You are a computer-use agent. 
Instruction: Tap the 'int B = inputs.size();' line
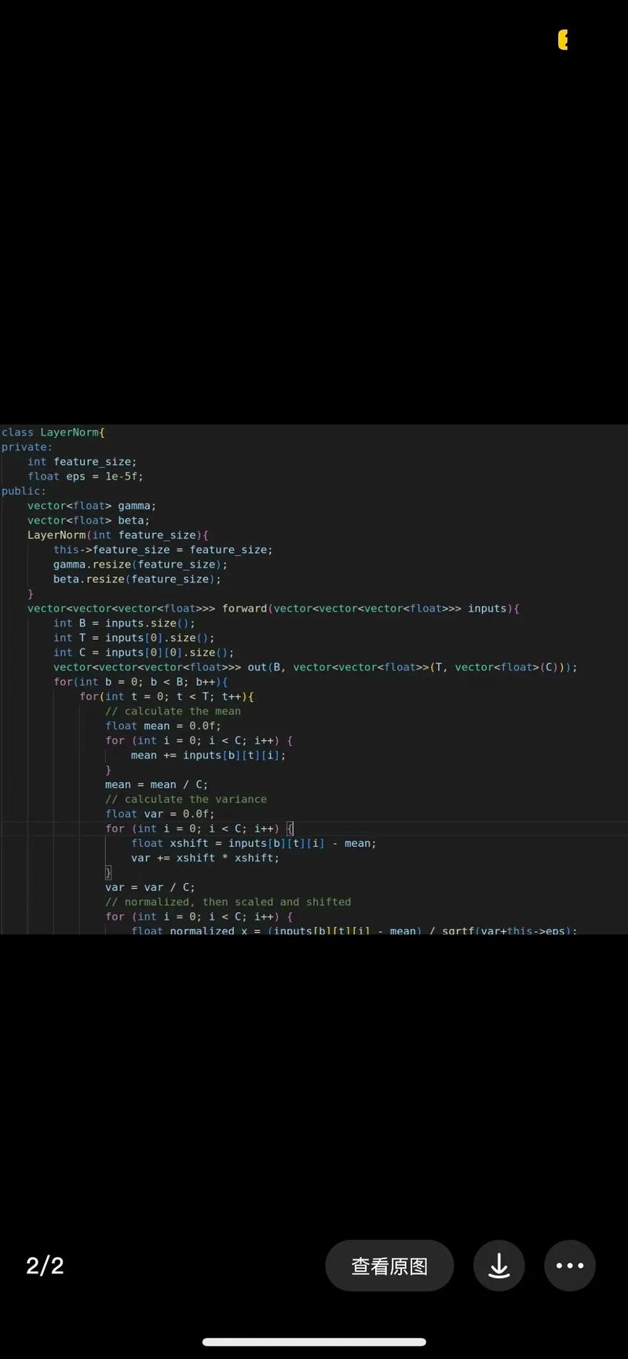124,623
